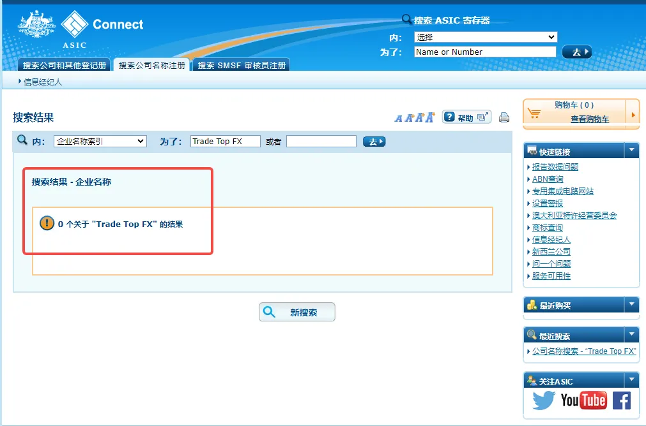Viewport: 646px width, 426px height.
Task: Collapse the 快速链接 panel
Action: 631,151
